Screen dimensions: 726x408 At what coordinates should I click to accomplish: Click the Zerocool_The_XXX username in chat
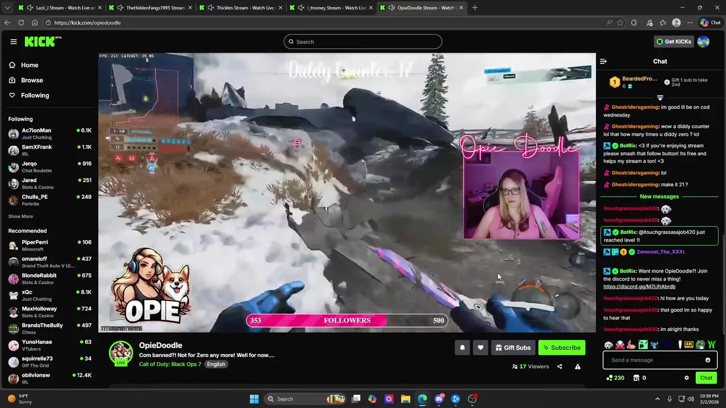(660, 252)
